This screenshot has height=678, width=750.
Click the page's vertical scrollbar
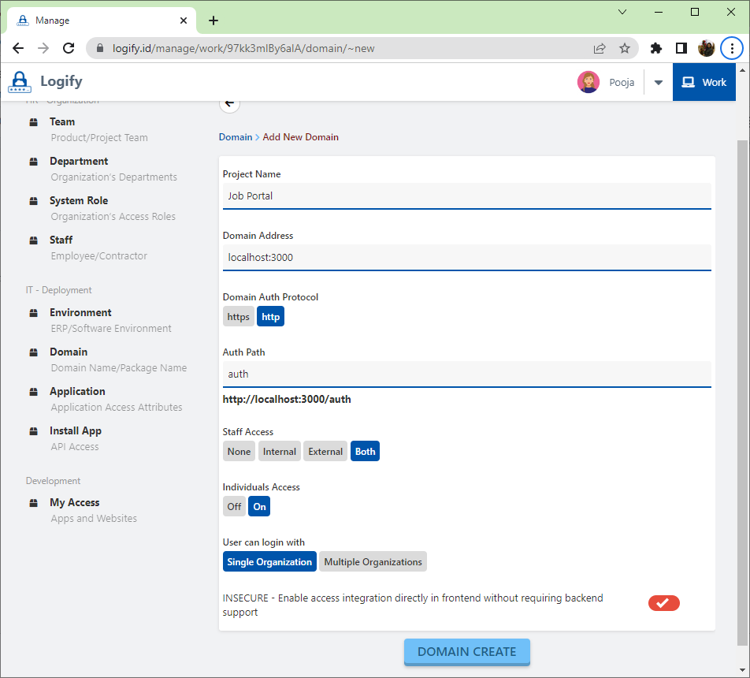pyautogui.click(x=743, y=378)
